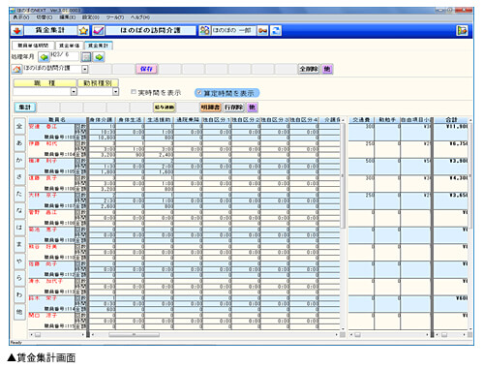Screen dimensions: 484x369
Task: Click the yellow 勤務種別 header button
Action: (x=98, y=83)
